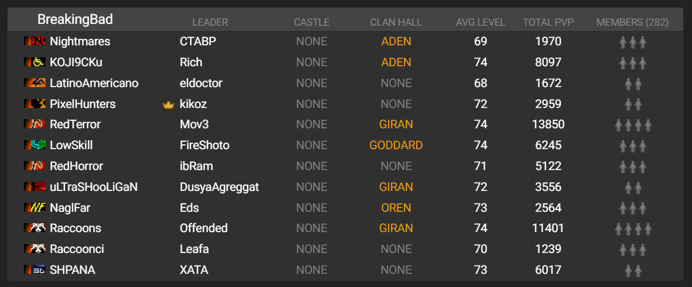Click the Raccoons clan members icon
692x287 pixels.
coord(633,229)
